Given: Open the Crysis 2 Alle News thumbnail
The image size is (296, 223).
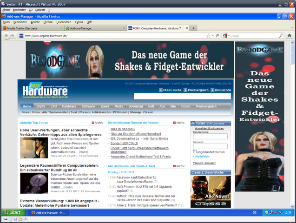Looking at the screenshot, I should click(x=210, y=192).
